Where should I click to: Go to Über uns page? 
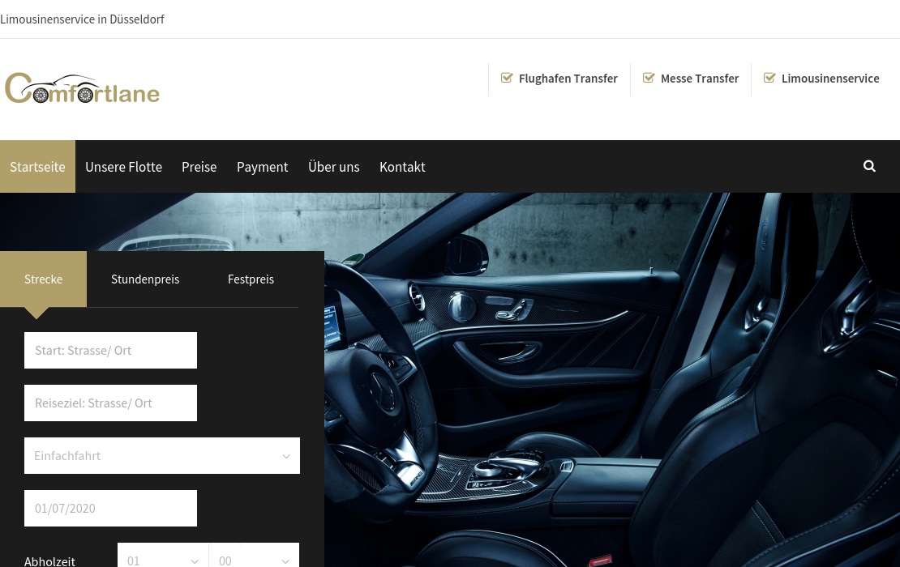tap(333, 167)
